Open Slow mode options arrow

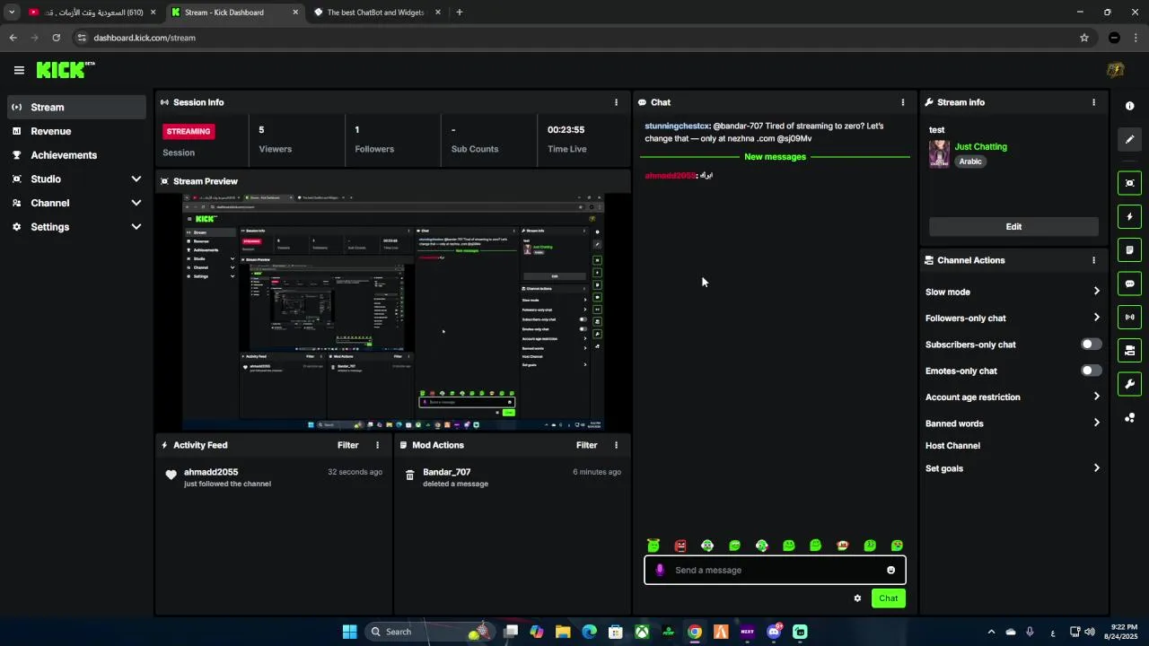(1096, 292)
